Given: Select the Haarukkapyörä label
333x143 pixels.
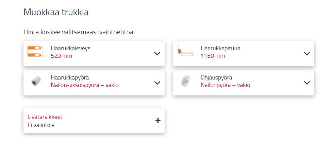Looking at the screenshot, I should click(x=70, y=77).
